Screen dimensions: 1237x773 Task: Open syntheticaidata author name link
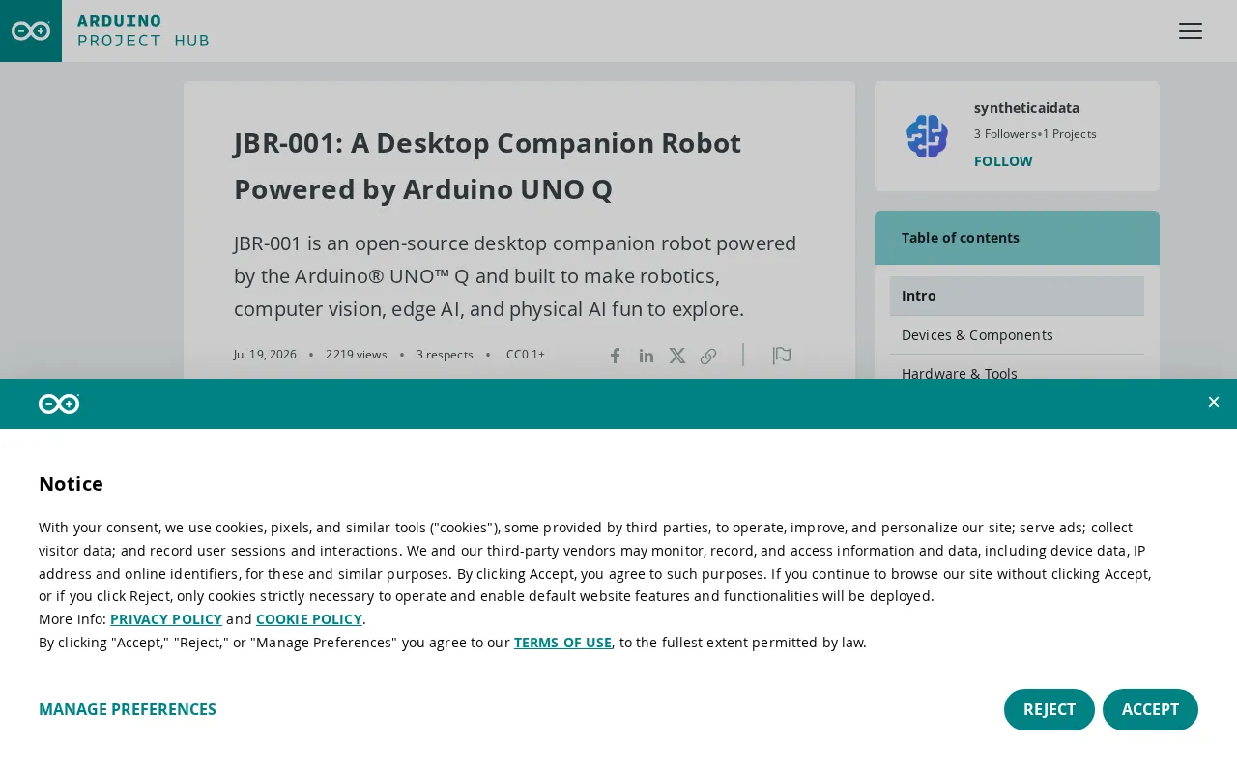(1026, 108)
